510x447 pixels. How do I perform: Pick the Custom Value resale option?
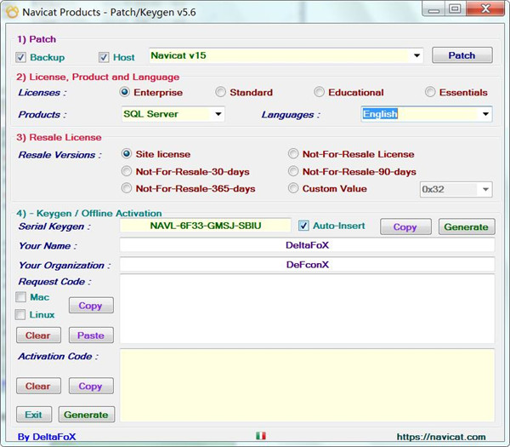pos(294,188)
